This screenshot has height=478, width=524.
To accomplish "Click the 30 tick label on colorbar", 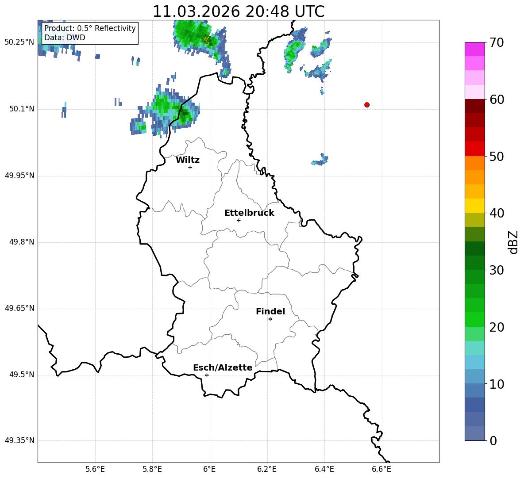I will click(x=497, y=270).
